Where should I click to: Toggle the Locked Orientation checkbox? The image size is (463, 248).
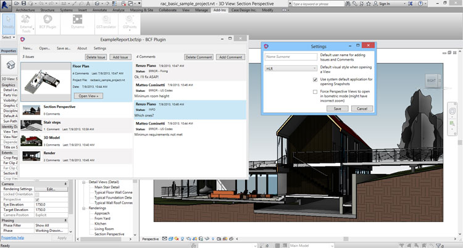click(x=37, y=194)
